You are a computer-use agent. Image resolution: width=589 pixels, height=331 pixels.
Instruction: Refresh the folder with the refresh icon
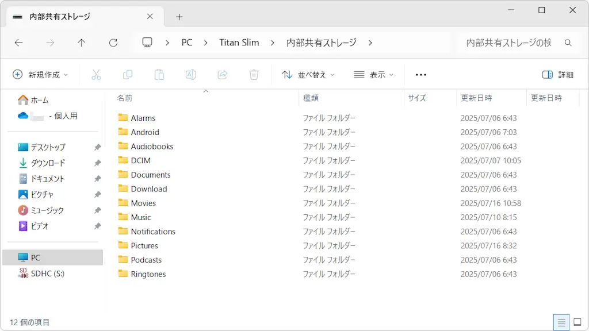[x=113, y=43]
